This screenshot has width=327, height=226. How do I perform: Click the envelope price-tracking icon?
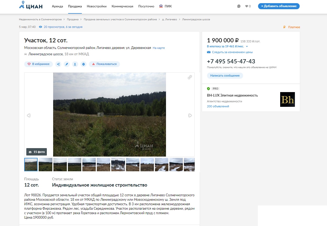click(209, 52)
